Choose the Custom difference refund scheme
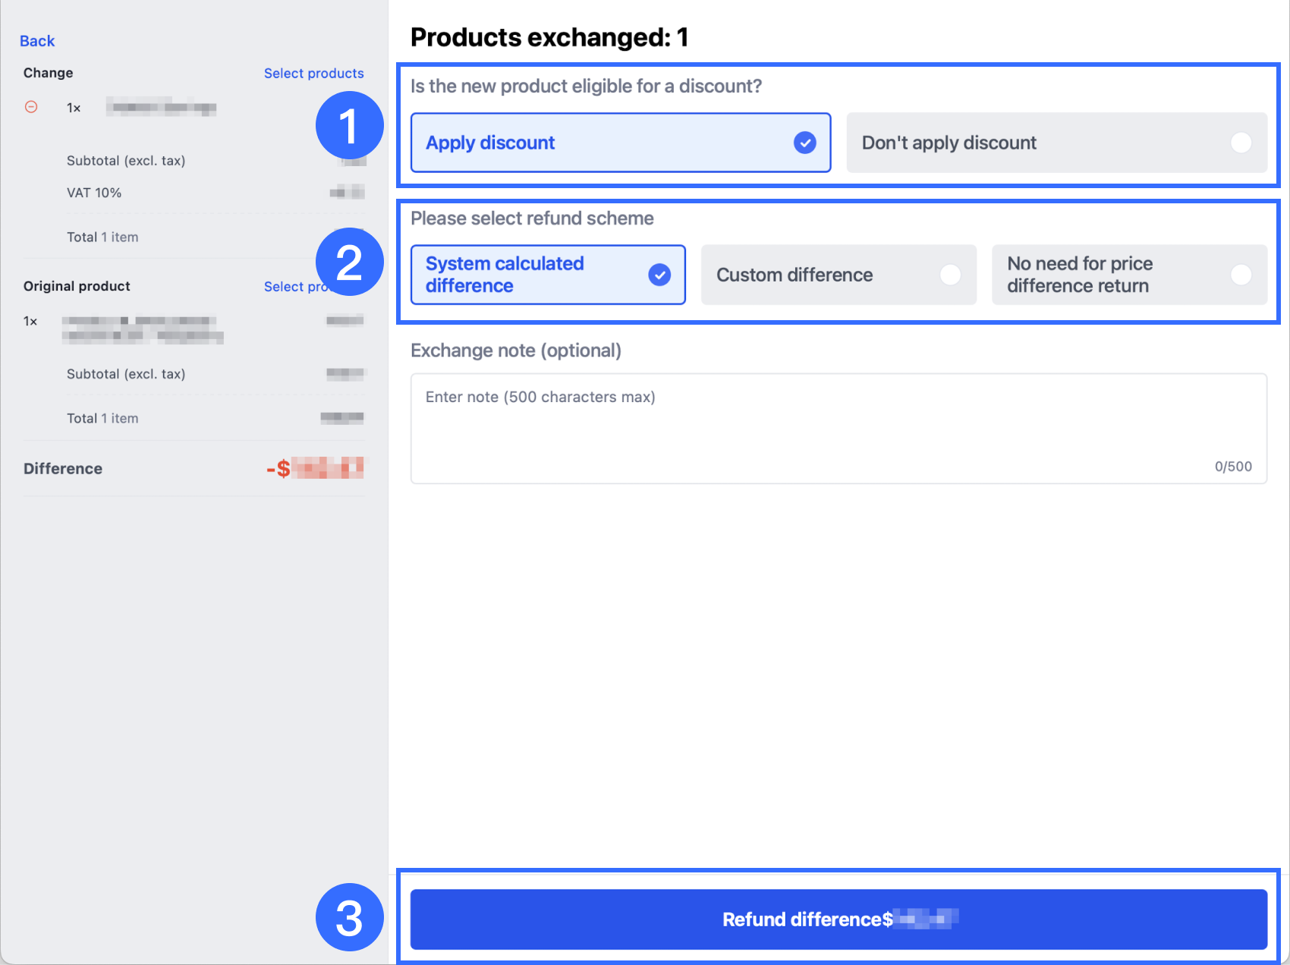This screenshot has width=1290, height=965. pos(838,275)
